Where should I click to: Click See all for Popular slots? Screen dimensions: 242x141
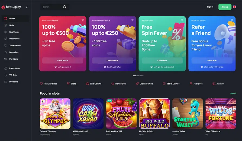[233, 93]
